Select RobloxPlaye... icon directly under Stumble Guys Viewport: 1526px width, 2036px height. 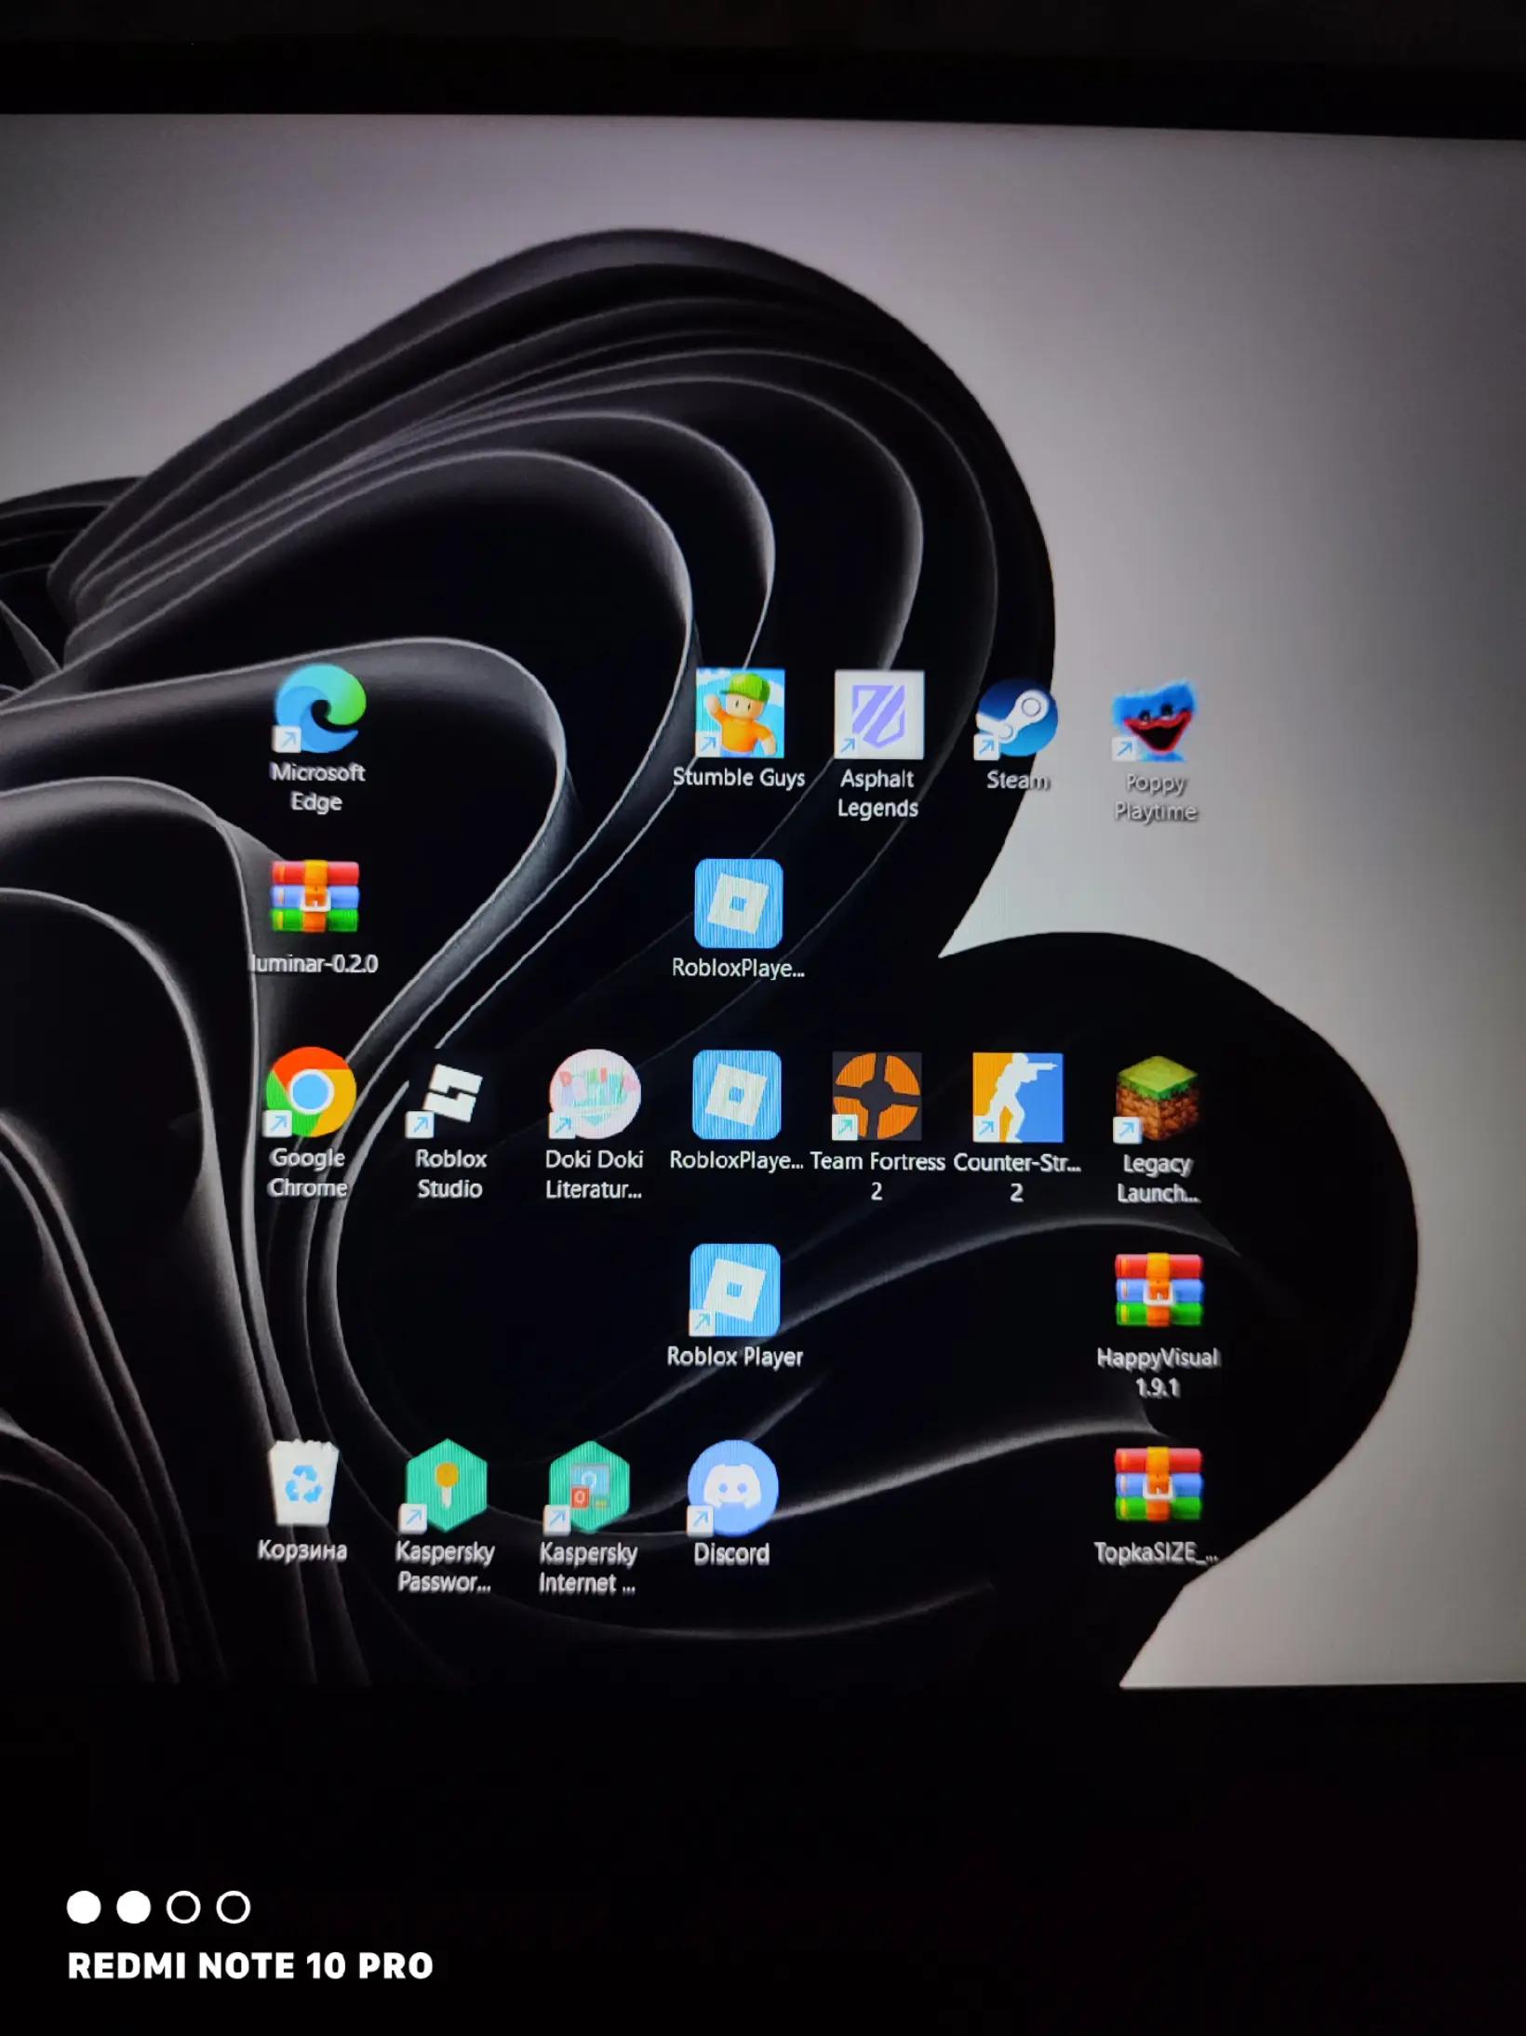pos(739,904)
